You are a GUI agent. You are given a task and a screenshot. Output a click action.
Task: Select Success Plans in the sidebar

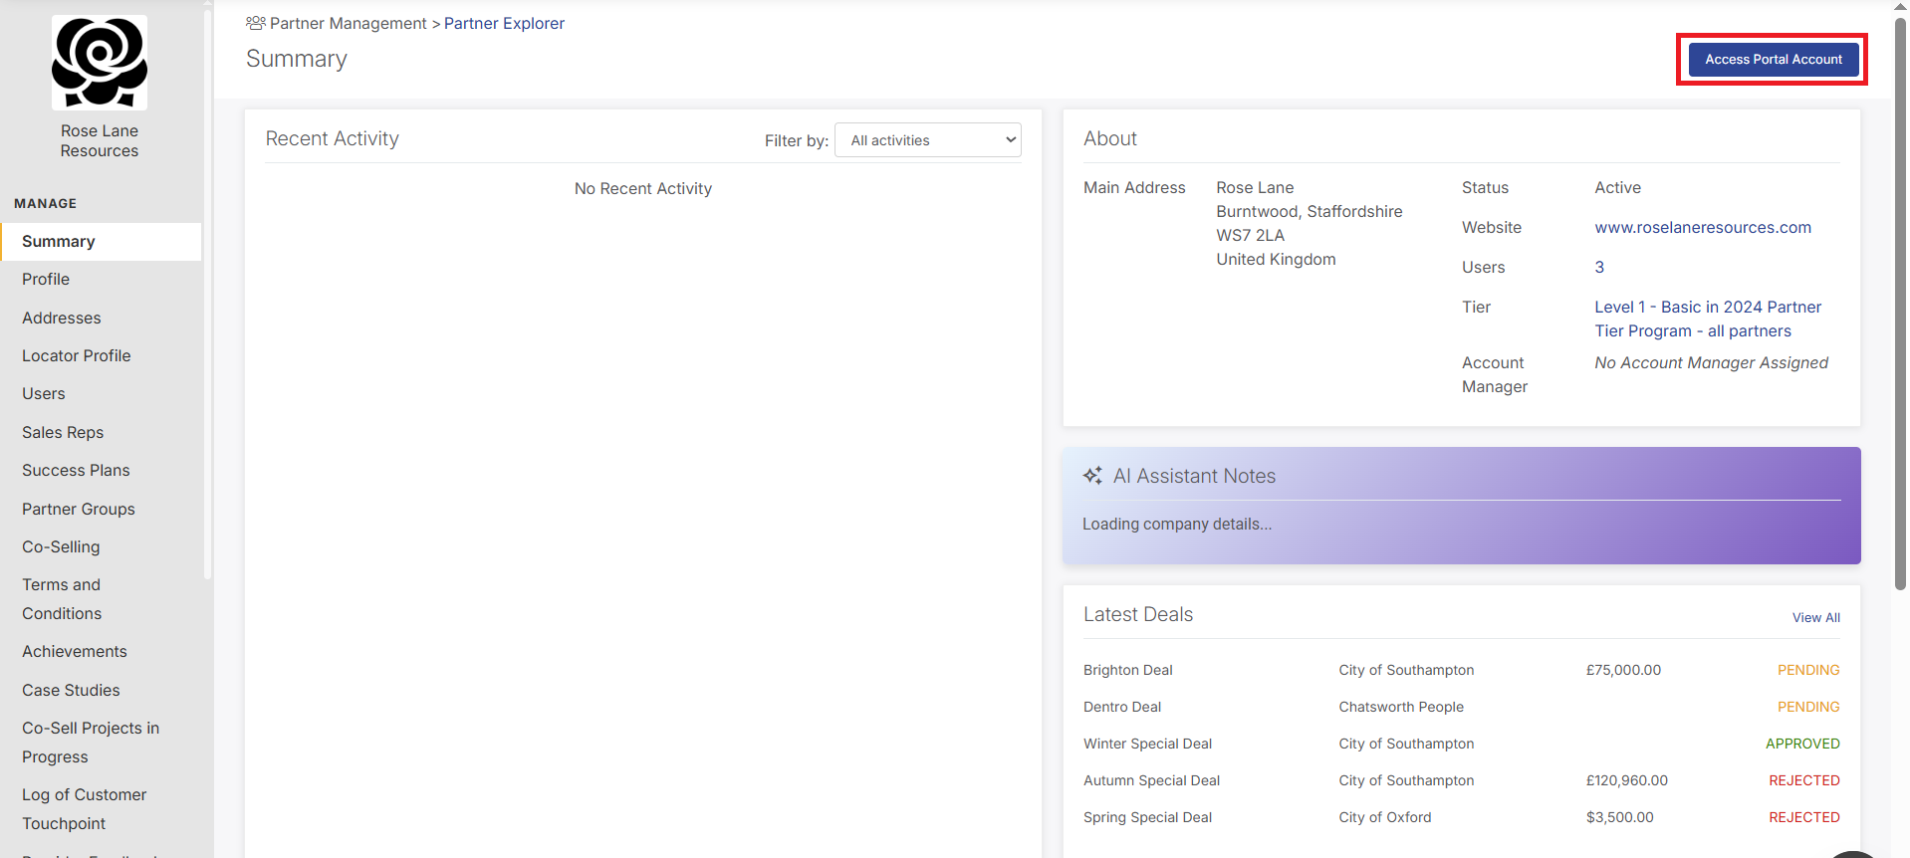(76, 470)
